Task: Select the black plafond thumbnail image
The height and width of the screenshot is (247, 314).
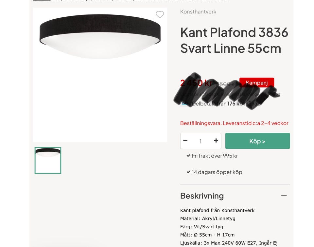Action: pyautogui.click(x=48, y=161)
